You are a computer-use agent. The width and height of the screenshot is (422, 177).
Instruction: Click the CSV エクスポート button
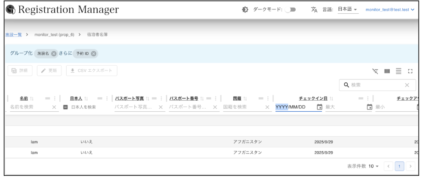(92, 71)
